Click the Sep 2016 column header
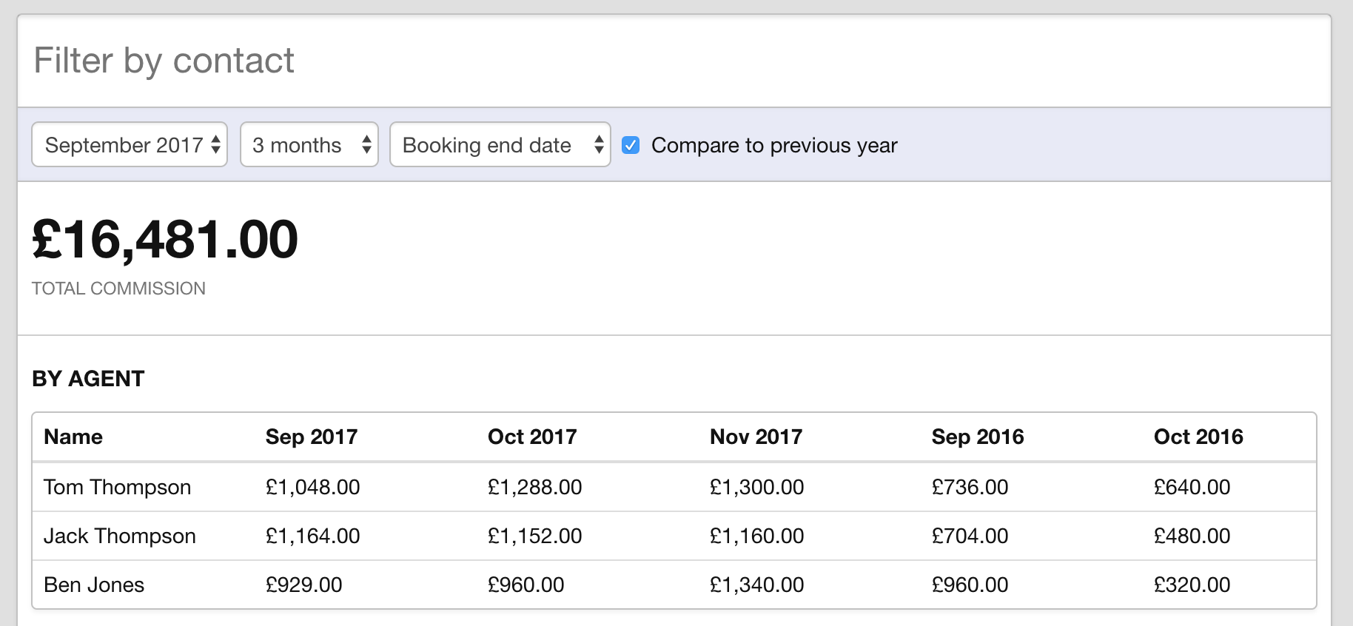 pos(978,437)
